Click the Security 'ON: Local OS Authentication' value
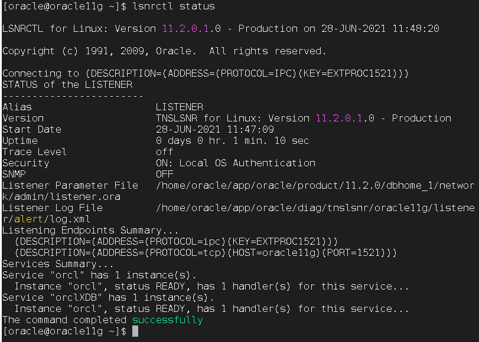This screenshot has height=342, width=479. [x=236, y=163]
